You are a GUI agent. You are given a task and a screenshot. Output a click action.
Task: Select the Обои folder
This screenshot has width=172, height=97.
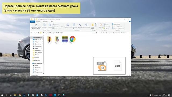[x=49, y=40]
